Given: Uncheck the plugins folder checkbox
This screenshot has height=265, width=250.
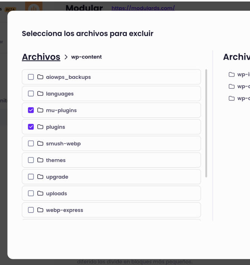Looking at the screenshot, I should pyautogui.click(x=31, y=127).
